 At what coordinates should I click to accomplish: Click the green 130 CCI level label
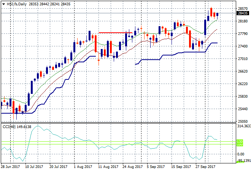click(x=240, y=142)
